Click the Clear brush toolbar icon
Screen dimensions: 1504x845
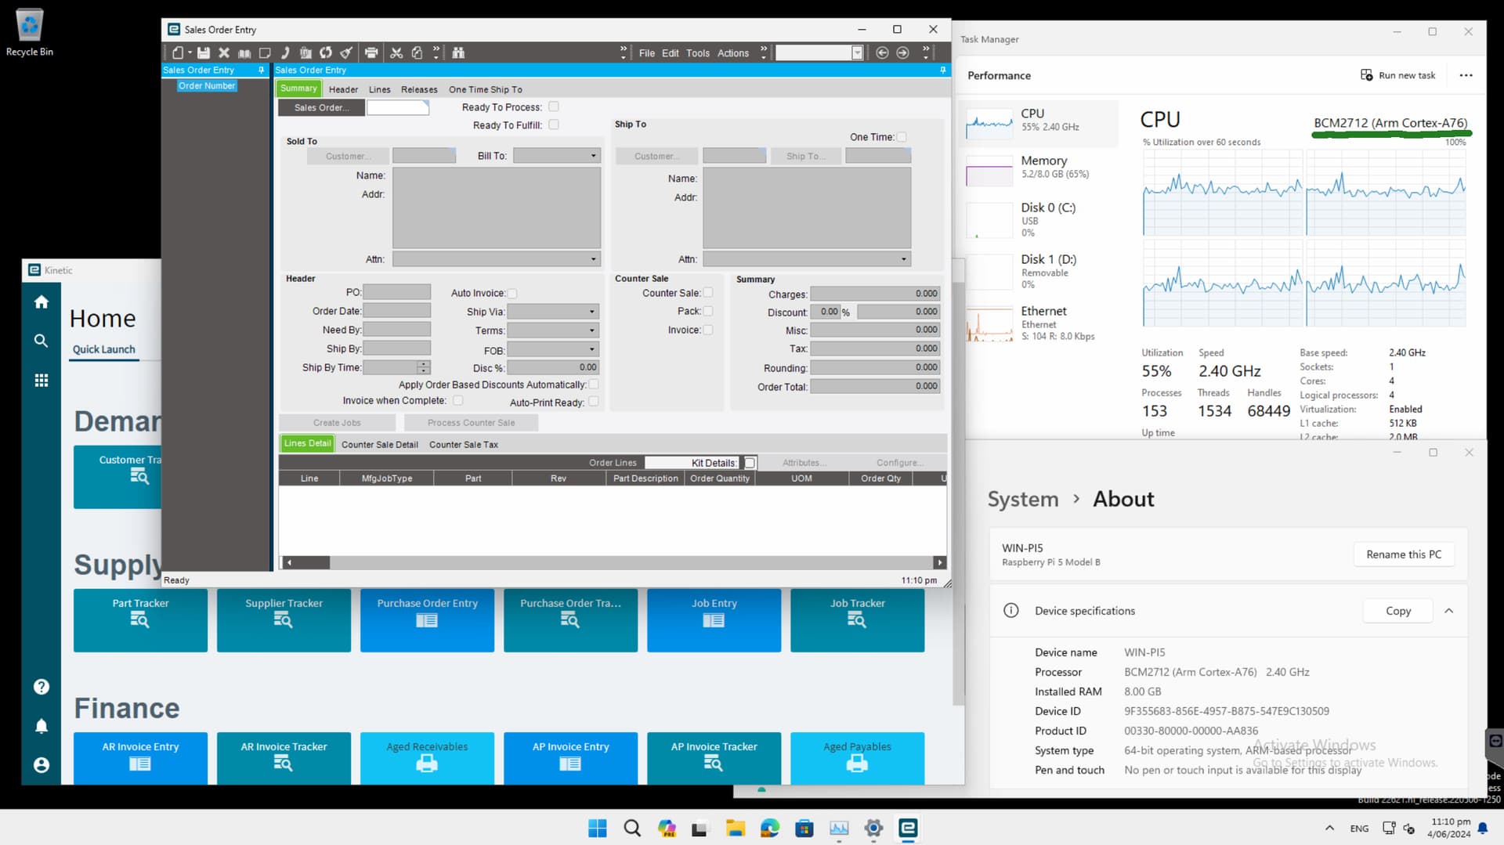click(x=346, y=52)
